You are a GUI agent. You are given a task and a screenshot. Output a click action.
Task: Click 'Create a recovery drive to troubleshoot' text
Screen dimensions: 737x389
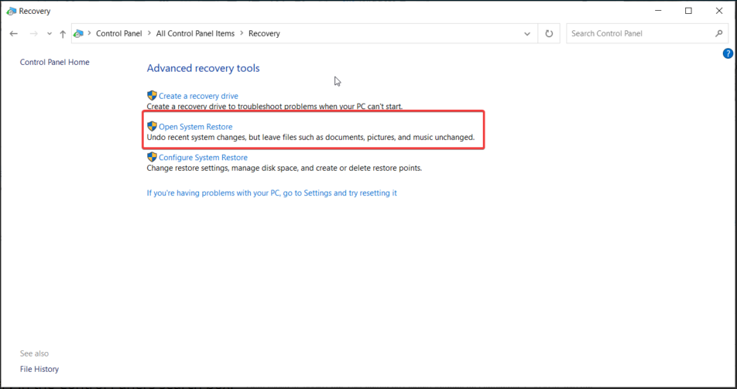pos(275,107)
